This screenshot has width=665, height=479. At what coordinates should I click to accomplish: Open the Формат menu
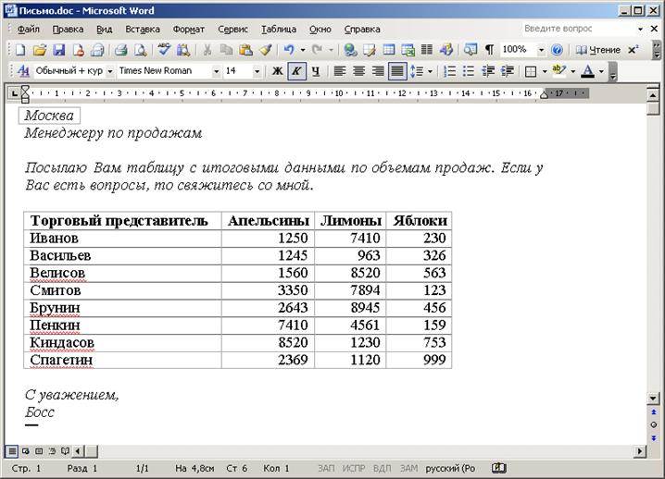pos(189,30)
